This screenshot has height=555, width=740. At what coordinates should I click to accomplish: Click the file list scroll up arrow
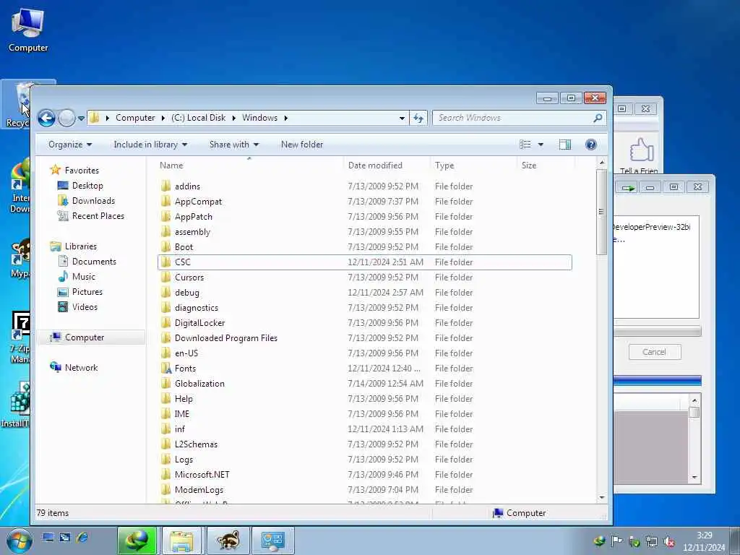602,163
